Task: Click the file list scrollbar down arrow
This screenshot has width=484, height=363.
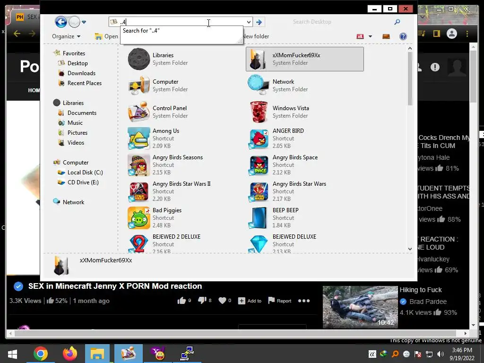Action: [x=410, y=249]
